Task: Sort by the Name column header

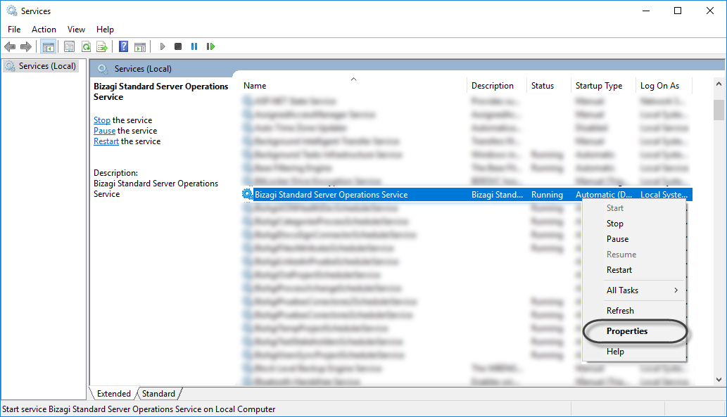Action: click(353, 85)
